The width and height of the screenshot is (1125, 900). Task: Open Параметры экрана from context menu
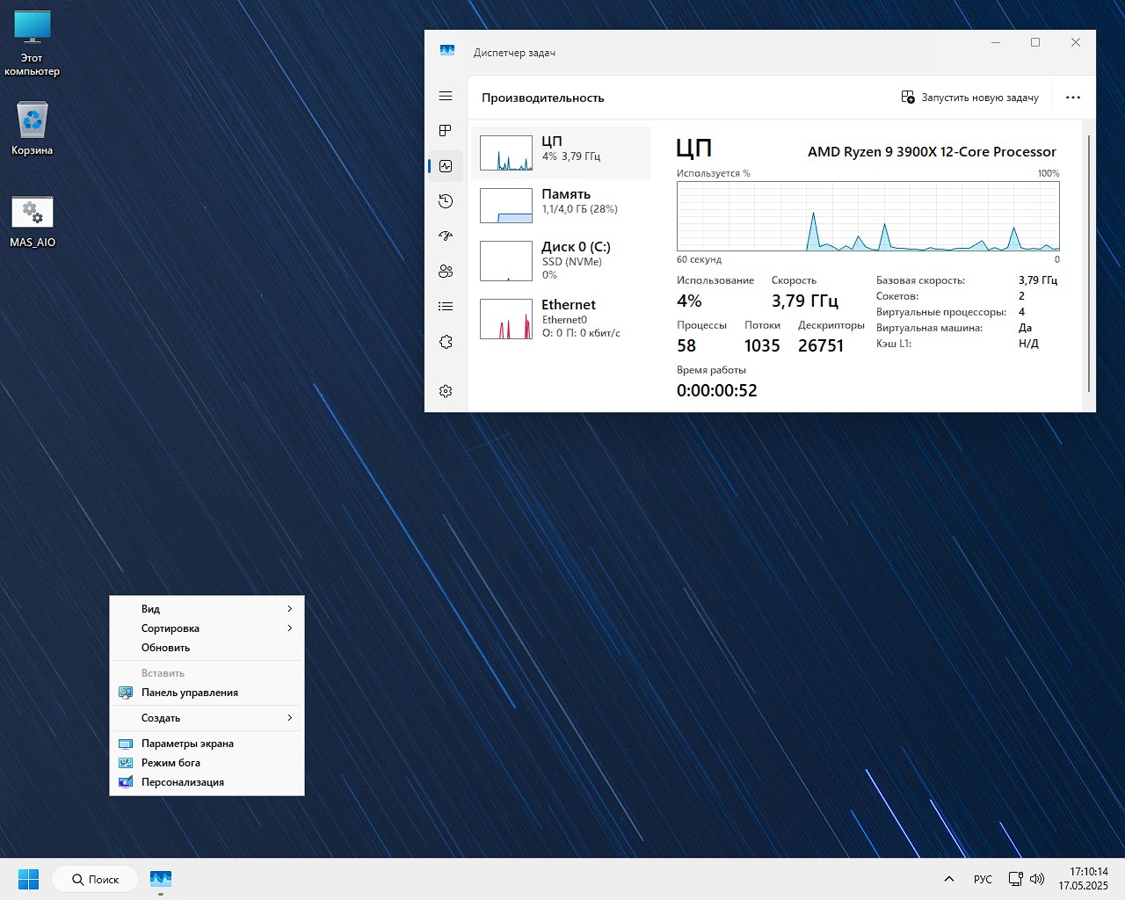(207, 744)
